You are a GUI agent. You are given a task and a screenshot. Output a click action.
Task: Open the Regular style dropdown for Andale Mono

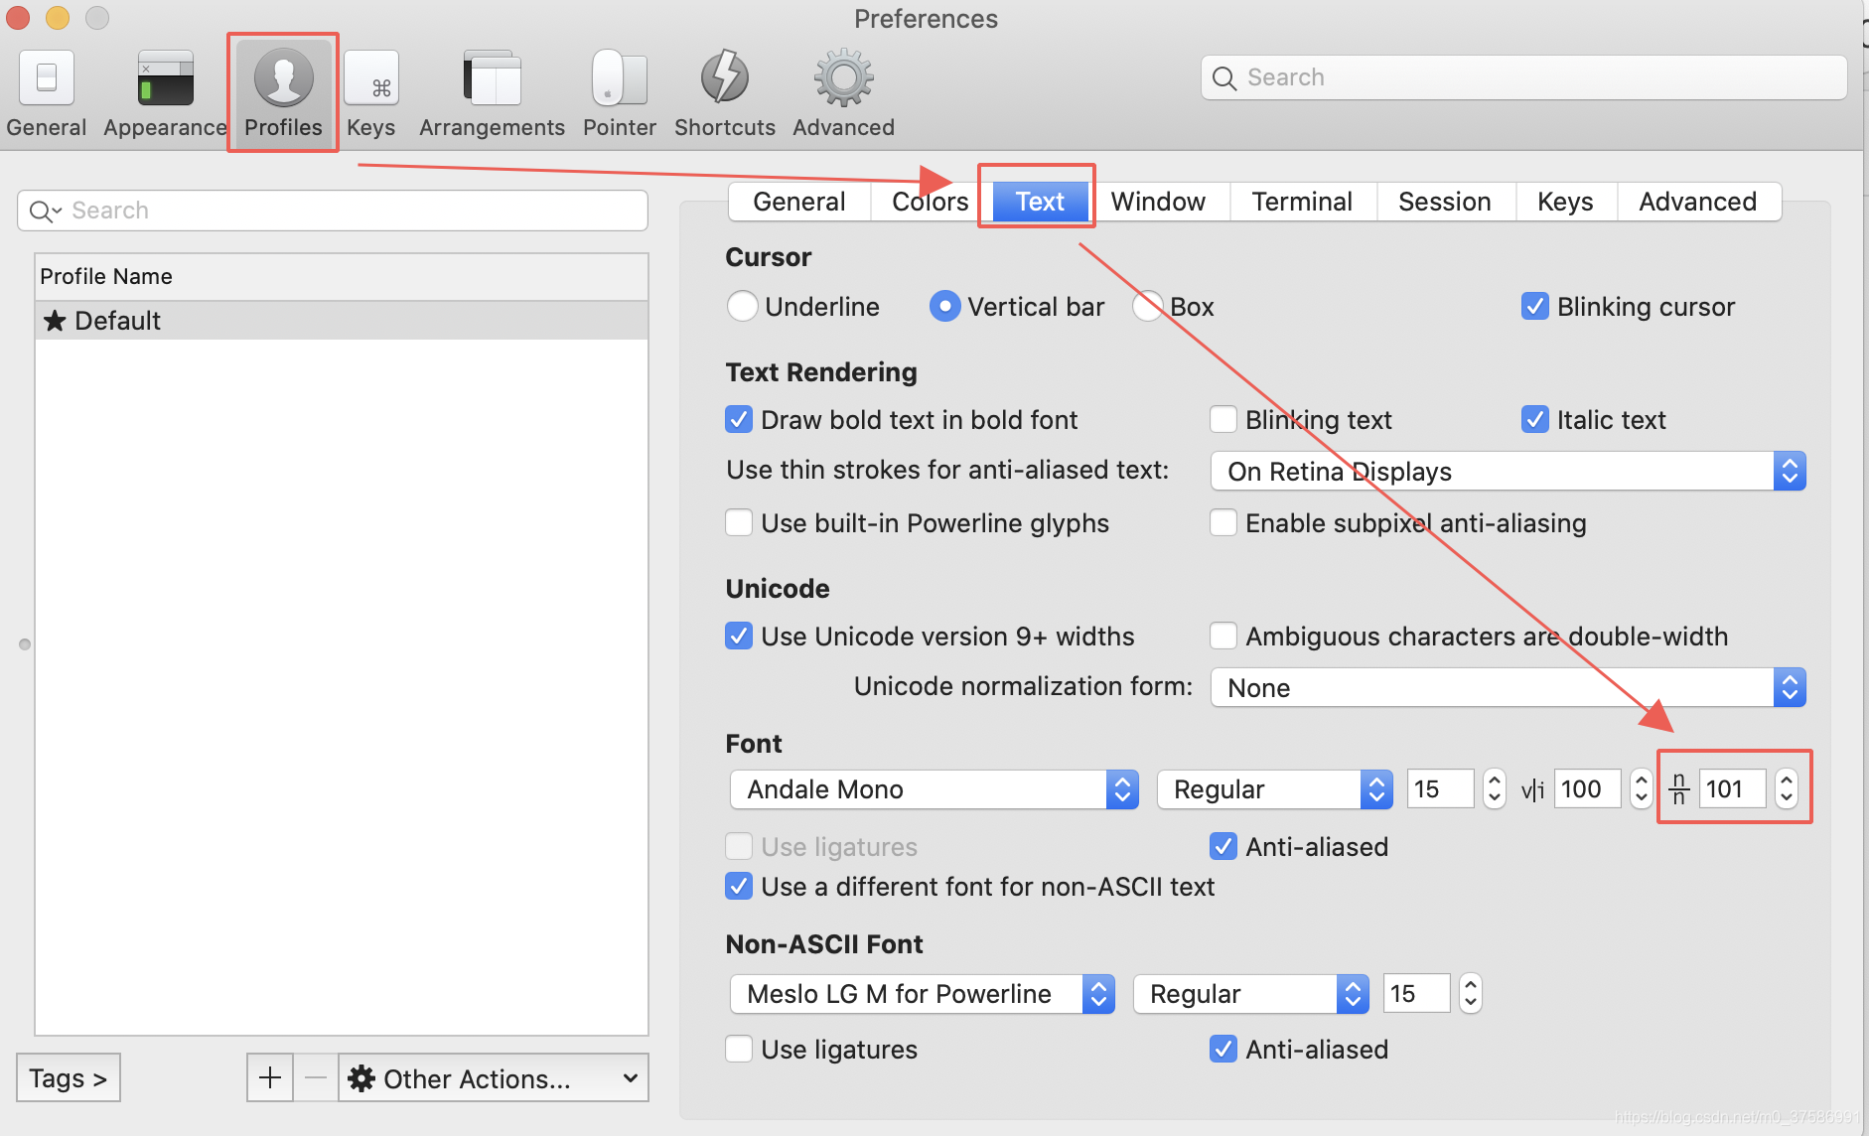tap(1274, 789)
